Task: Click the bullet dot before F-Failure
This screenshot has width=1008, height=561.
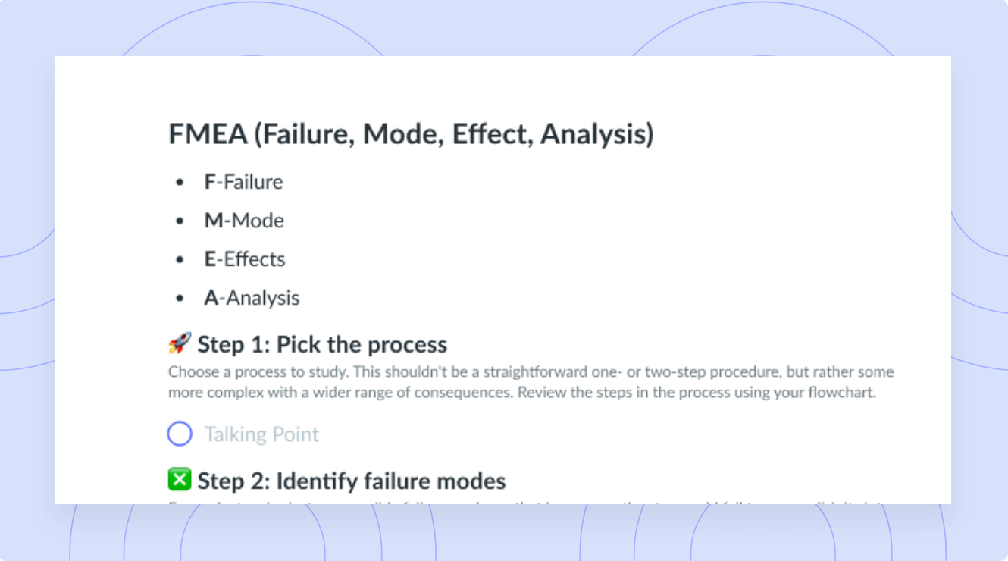Action: [180, 183]
